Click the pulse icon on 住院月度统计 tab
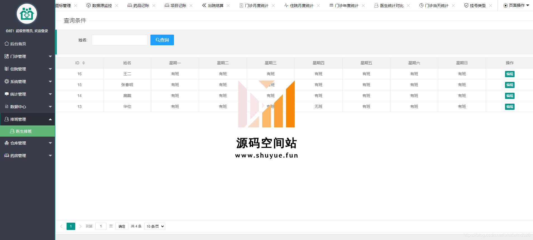This screenshot has width=533, height=240. 286,5
